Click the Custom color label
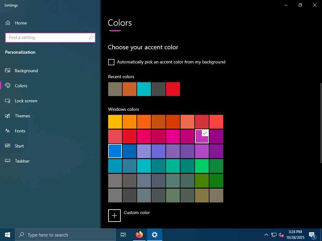 (x=137, y=212)
